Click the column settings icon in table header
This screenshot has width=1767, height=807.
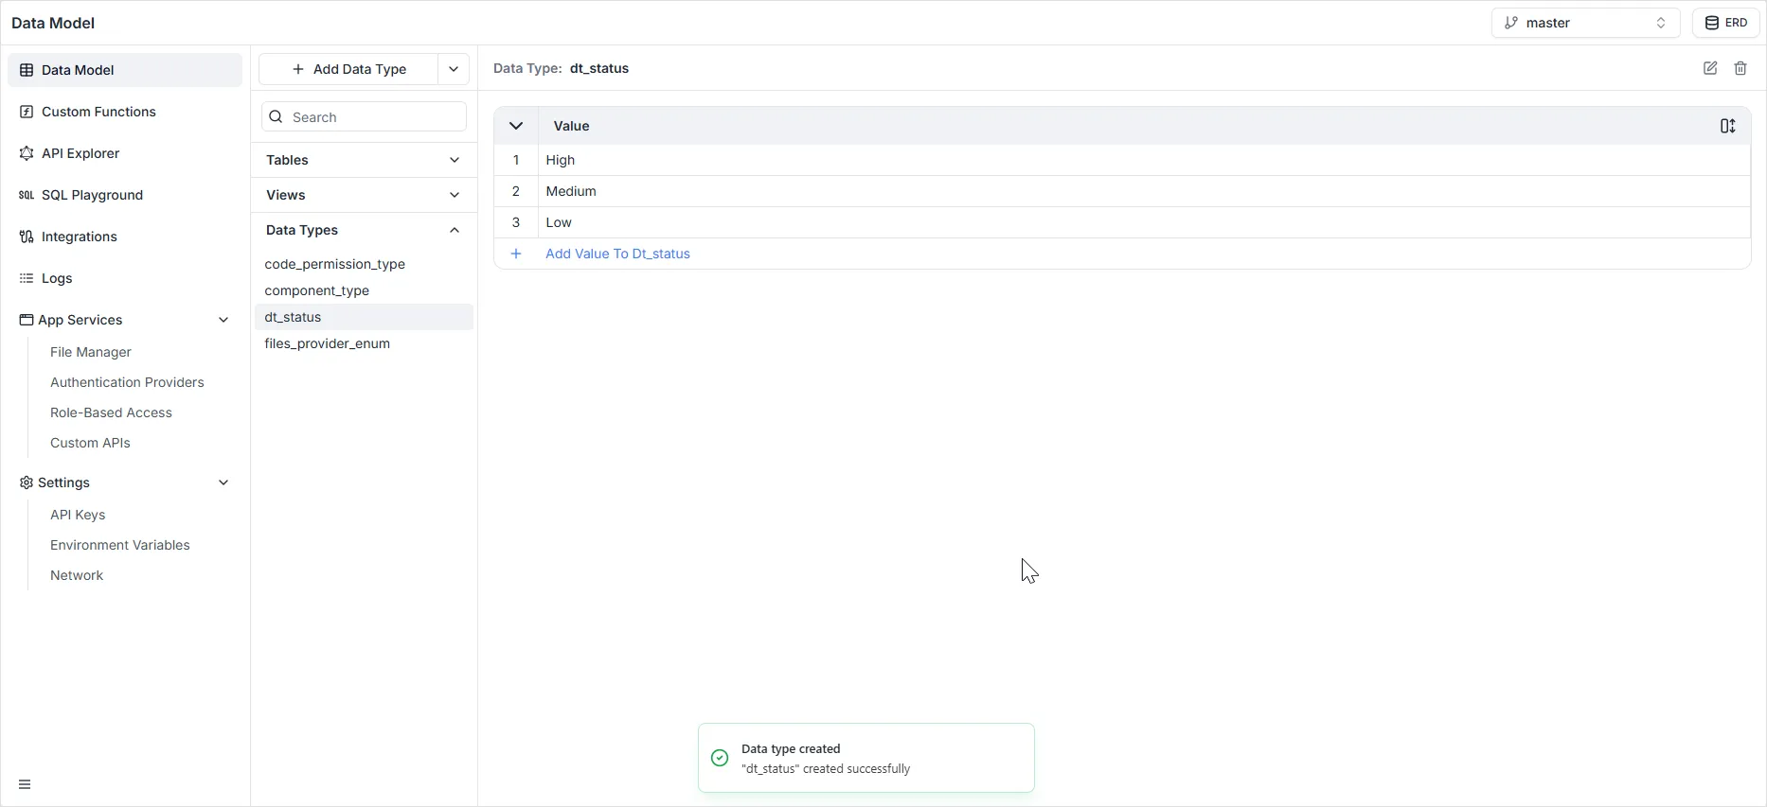pos(1727,126)
